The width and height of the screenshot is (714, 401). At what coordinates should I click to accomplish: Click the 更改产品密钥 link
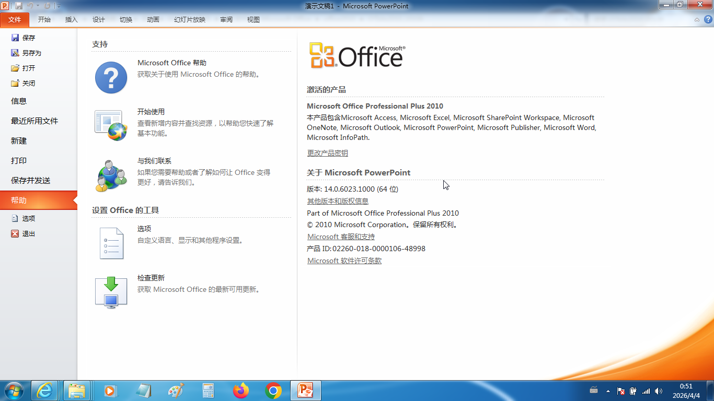click(327, 153)
